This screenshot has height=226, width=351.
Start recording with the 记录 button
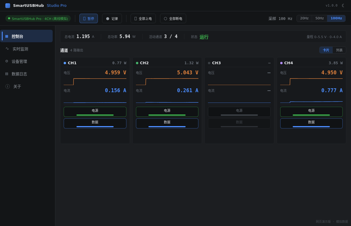[x=112, y=18]
